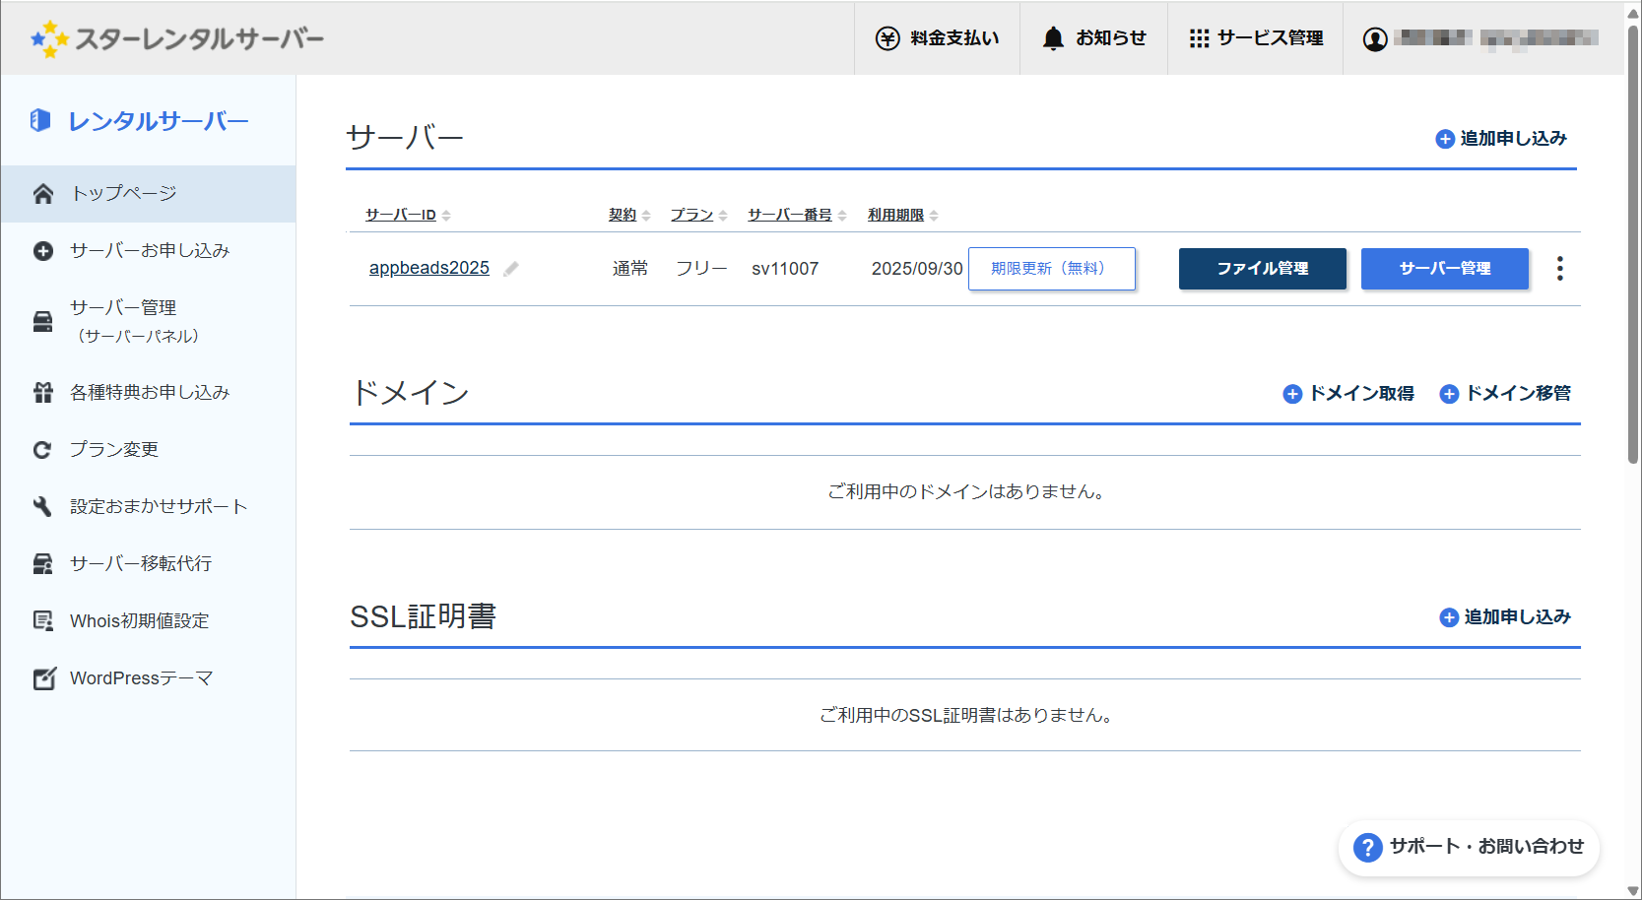Click the blue サーバー管理 button
The width and height of the screenshot is (1642, 900).
coord(1445,269)
